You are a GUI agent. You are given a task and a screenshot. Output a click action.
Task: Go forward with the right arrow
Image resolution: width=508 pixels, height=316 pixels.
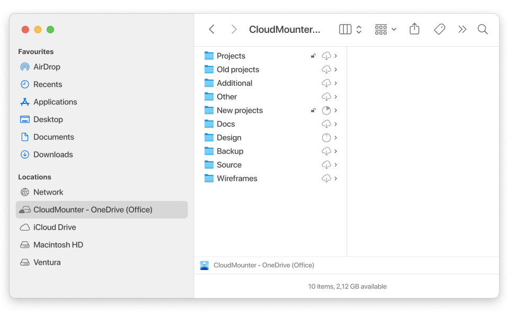coord(234,29)
